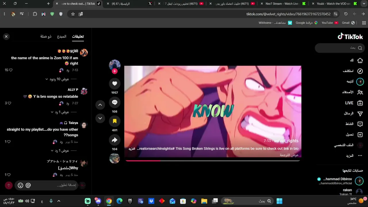368x207 pixels.
Task: Open Dropbox from the taskbar
Action: click(151, 201)
